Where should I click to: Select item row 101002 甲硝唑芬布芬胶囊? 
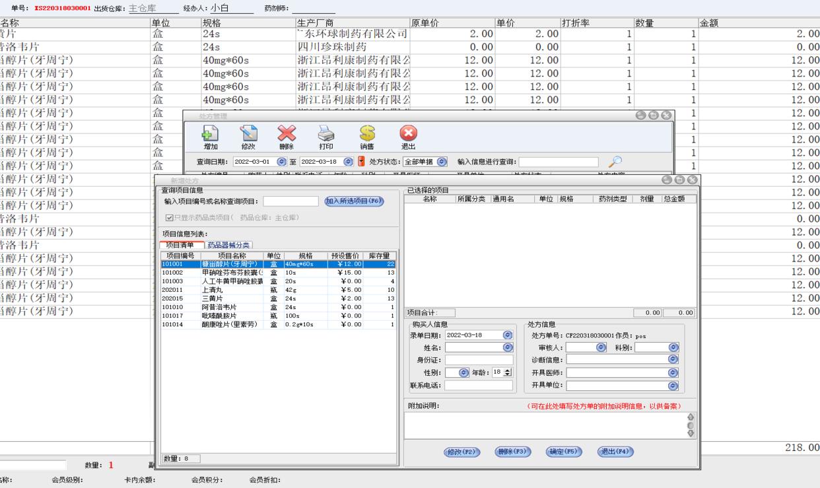point(279,272)
